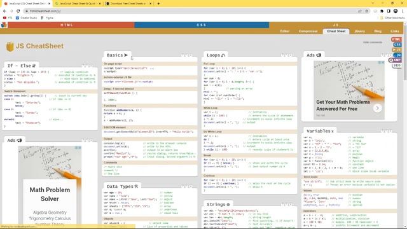Click the Math Problem Solver ad image
This screenshot has height=229, width=407.
coord(50,185)
